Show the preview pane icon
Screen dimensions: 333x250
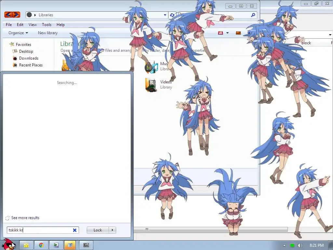click(x=238, y=33)
